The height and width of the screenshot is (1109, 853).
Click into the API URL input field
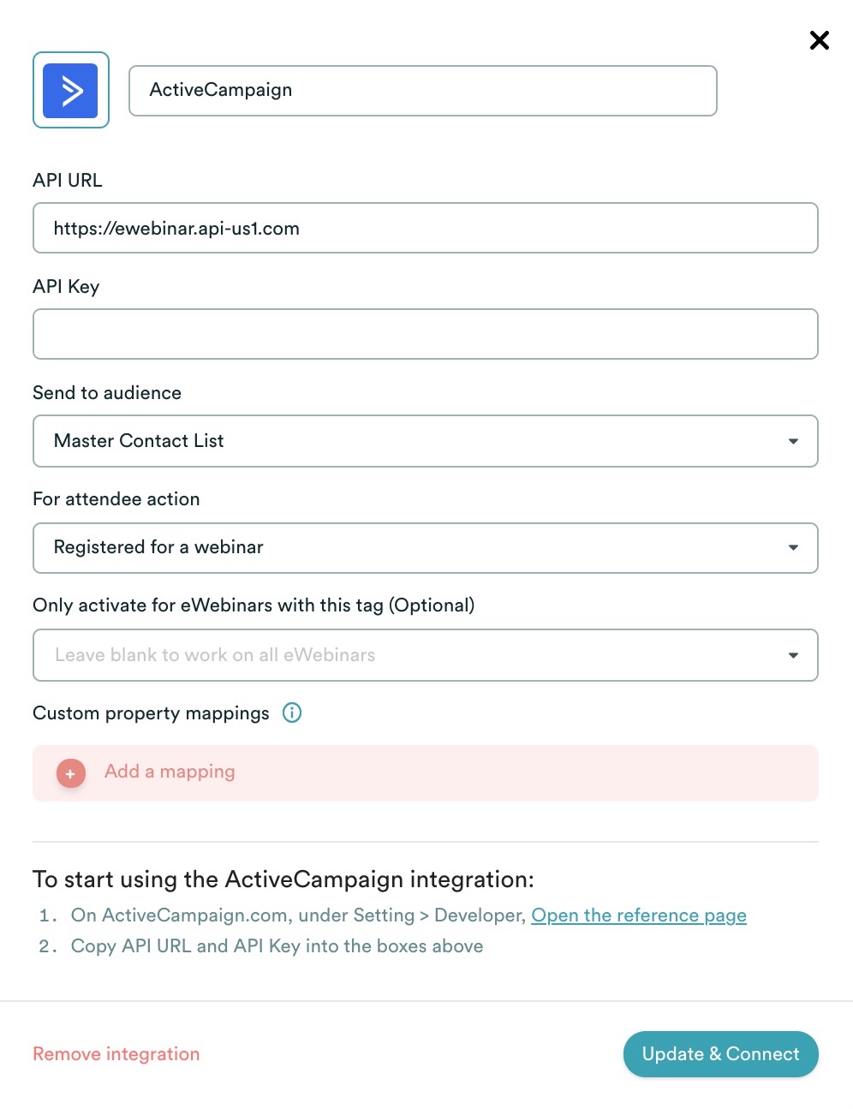tap(425, 228)
